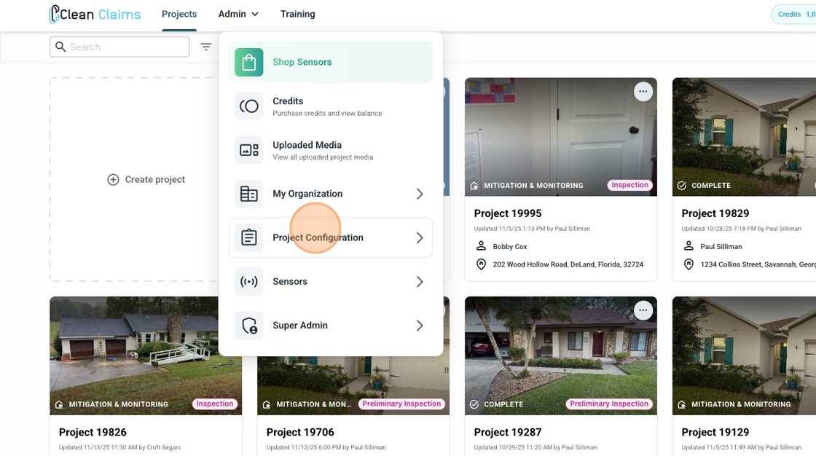Go to the Training tab
The image size is (816, 456).
298,14
